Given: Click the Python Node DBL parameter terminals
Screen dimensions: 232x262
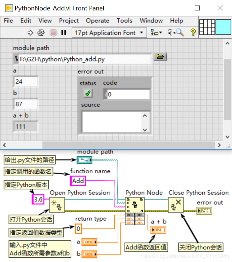Looking at the screenshot, I should [x=135, y=219].
